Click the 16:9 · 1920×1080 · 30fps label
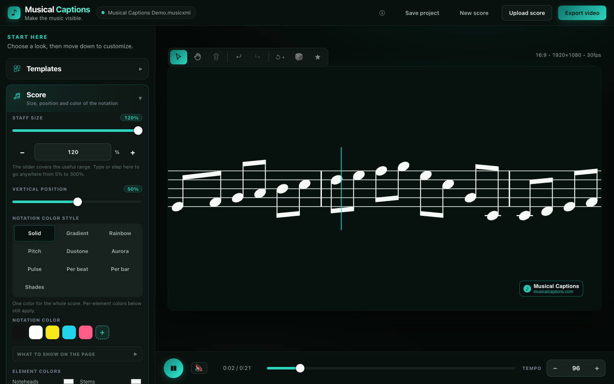Viewport: 614px width, 384px height. point(568,55)
